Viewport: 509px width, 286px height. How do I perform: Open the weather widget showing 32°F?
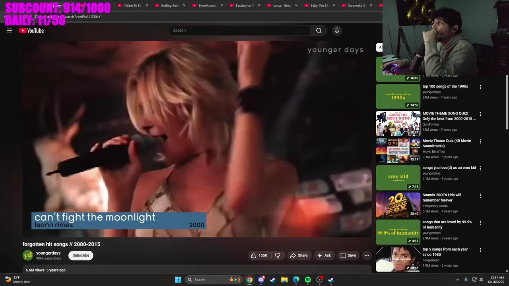18,280
